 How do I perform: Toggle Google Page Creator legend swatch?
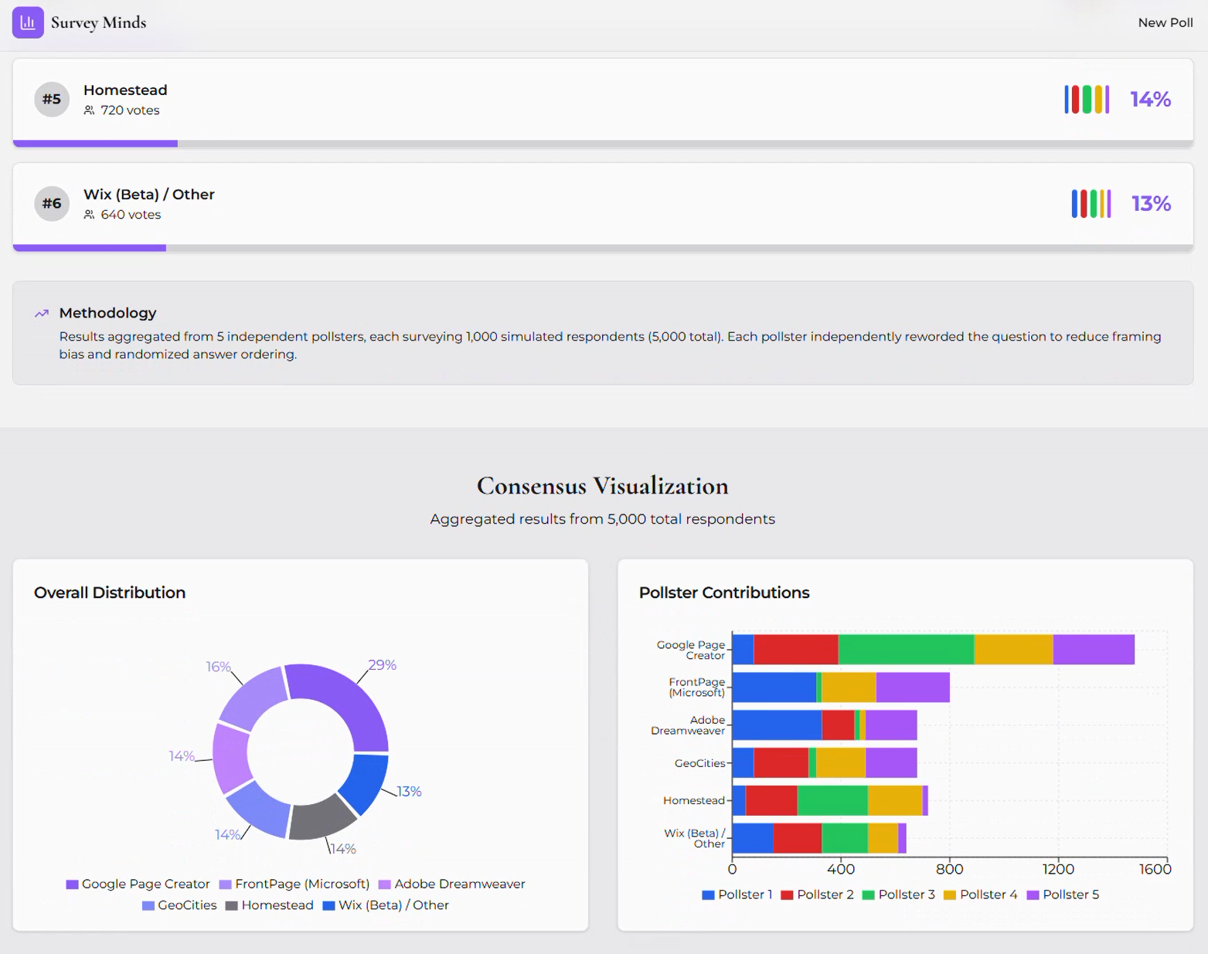coord(72,884)
